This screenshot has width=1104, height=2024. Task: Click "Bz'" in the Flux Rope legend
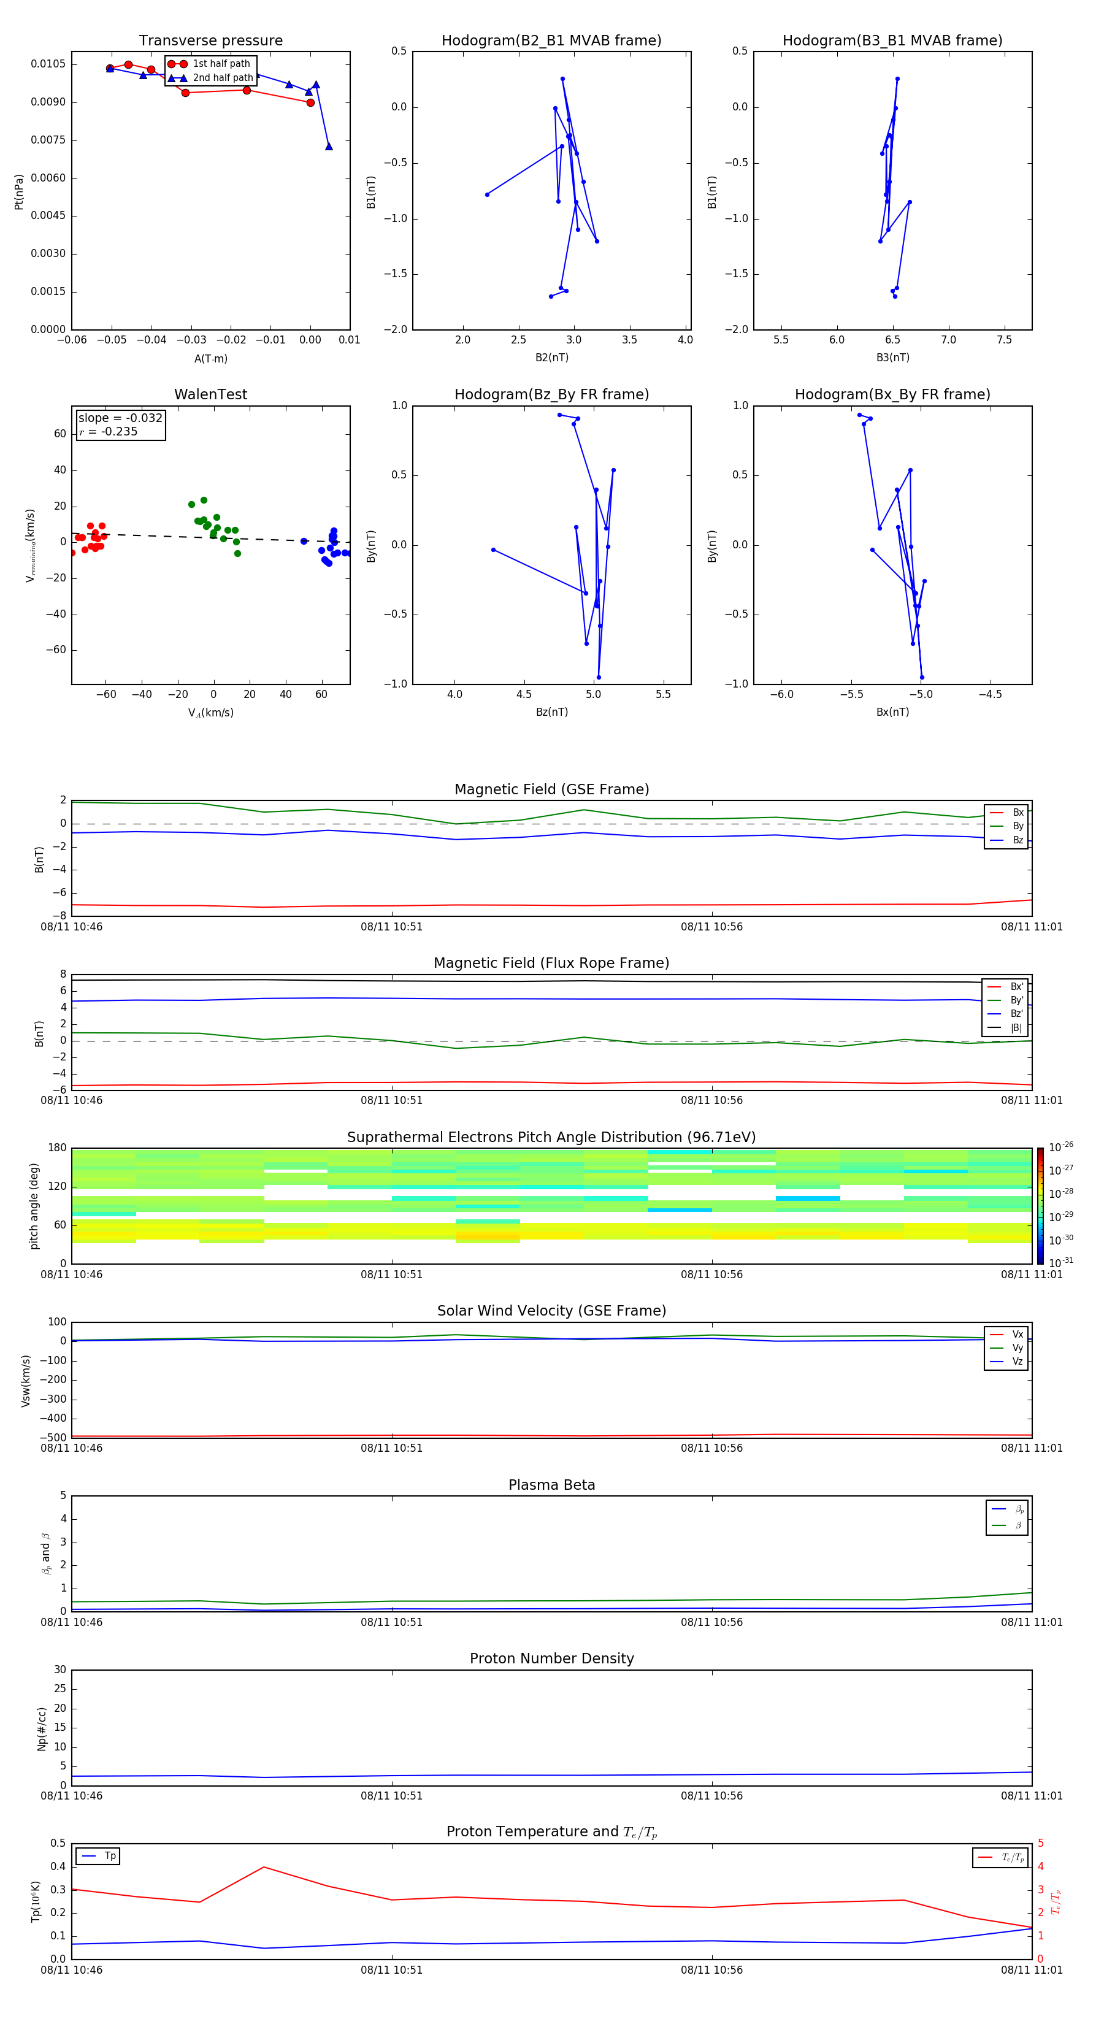tap(1017, 1014)
